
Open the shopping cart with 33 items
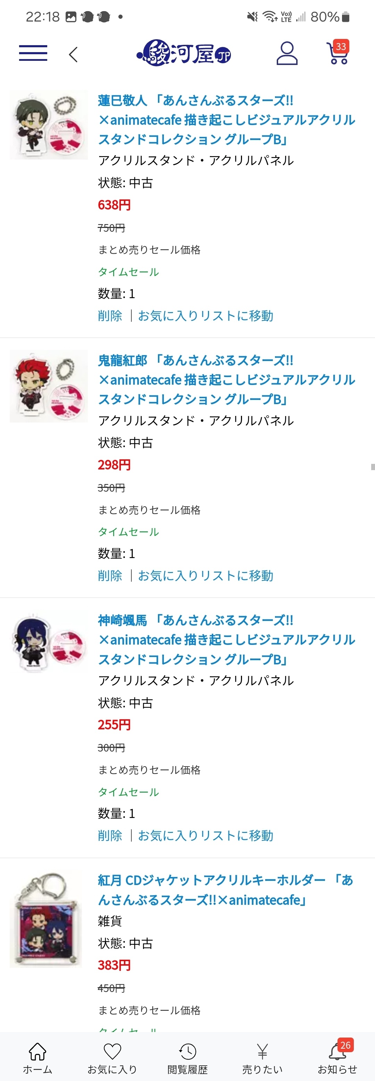pos(337,52)
